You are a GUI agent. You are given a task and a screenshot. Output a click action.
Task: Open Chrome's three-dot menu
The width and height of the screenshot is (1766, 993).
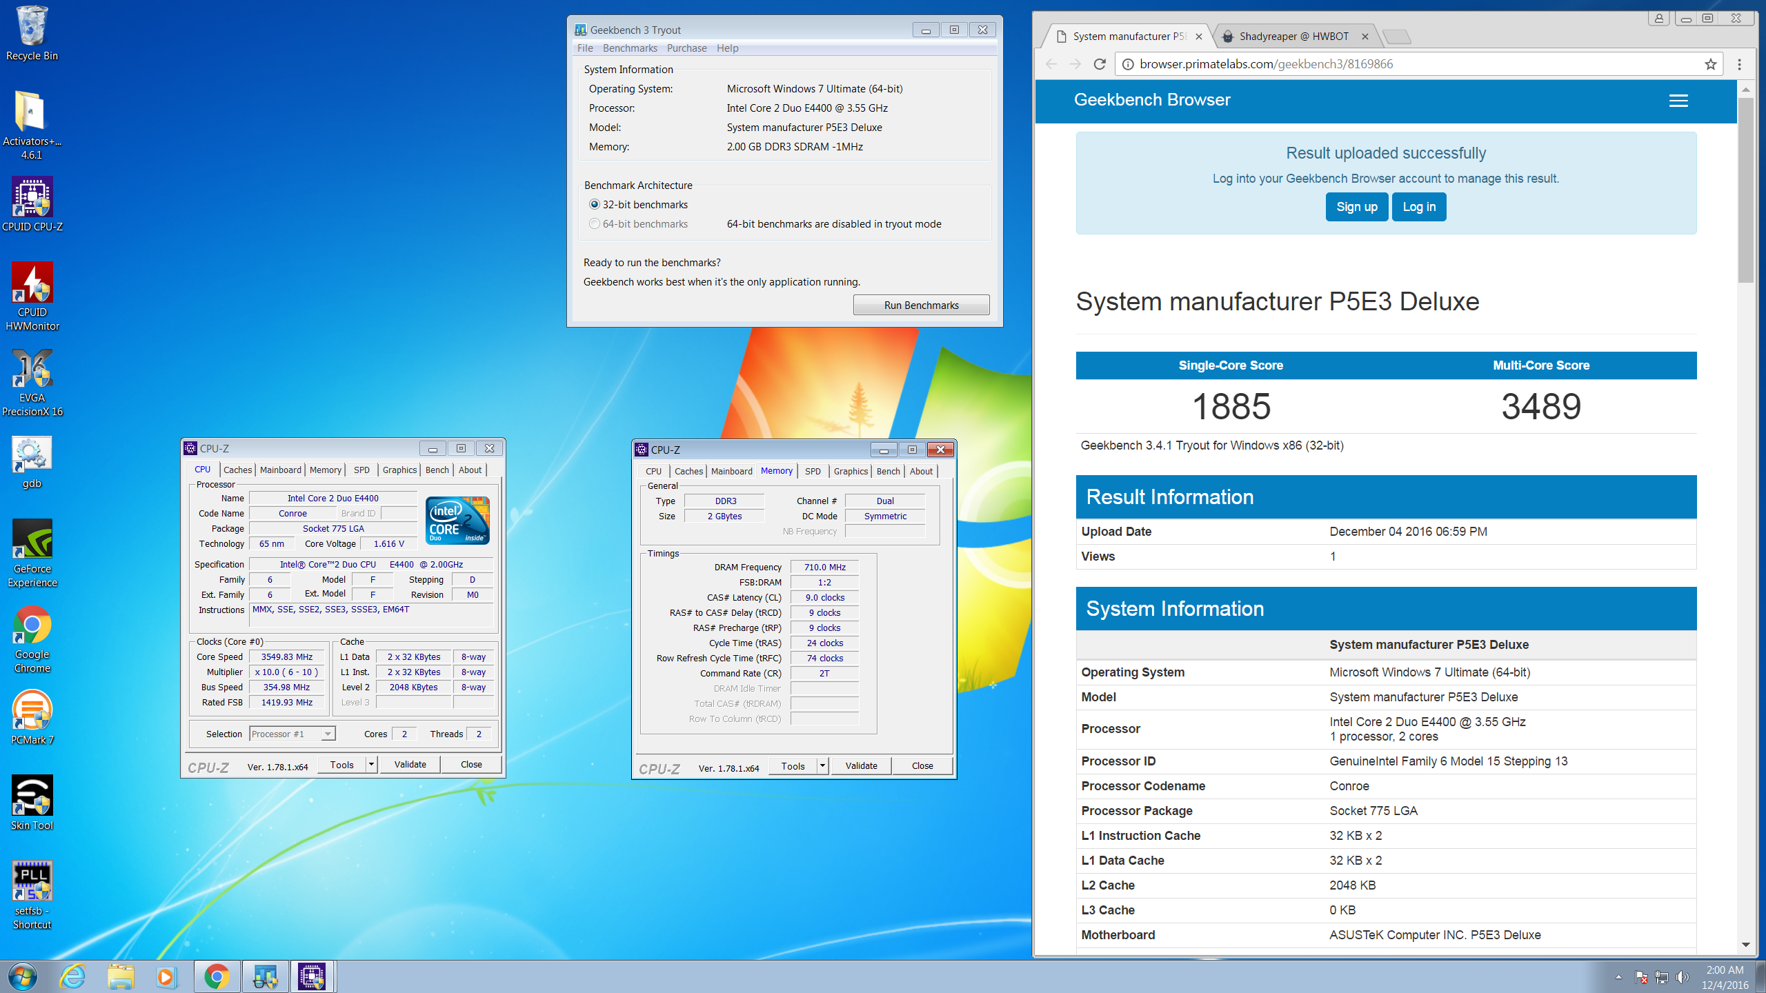(1739, 64)
